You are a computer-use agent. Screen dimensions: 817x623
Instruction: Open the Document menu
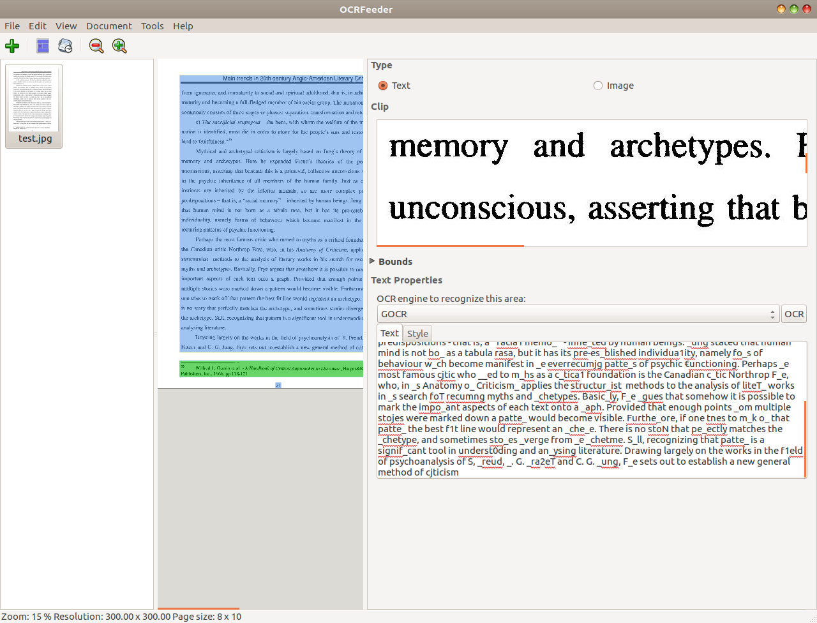point(109,26)
